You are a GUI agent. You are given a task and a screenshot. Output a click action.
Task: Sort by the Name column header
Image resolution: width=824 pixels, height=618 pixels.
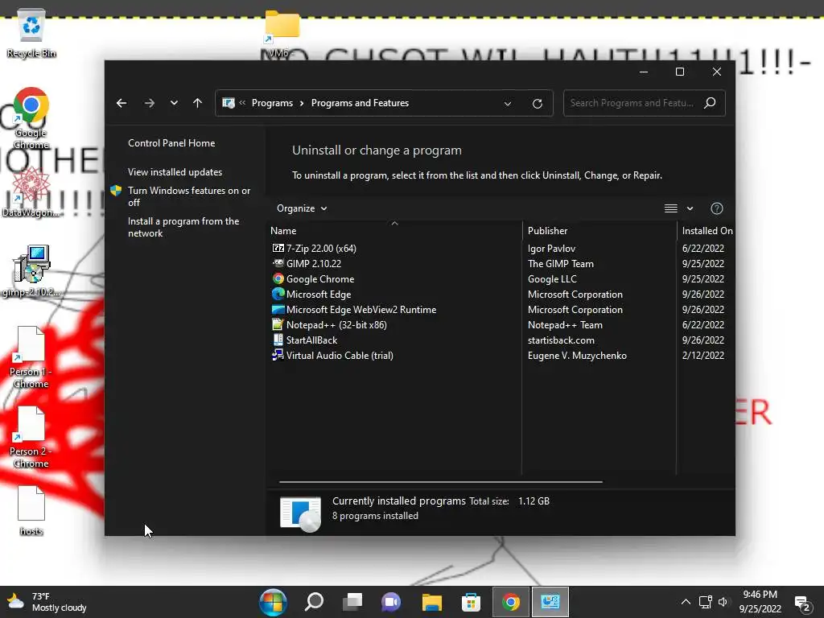pos(395,231)
